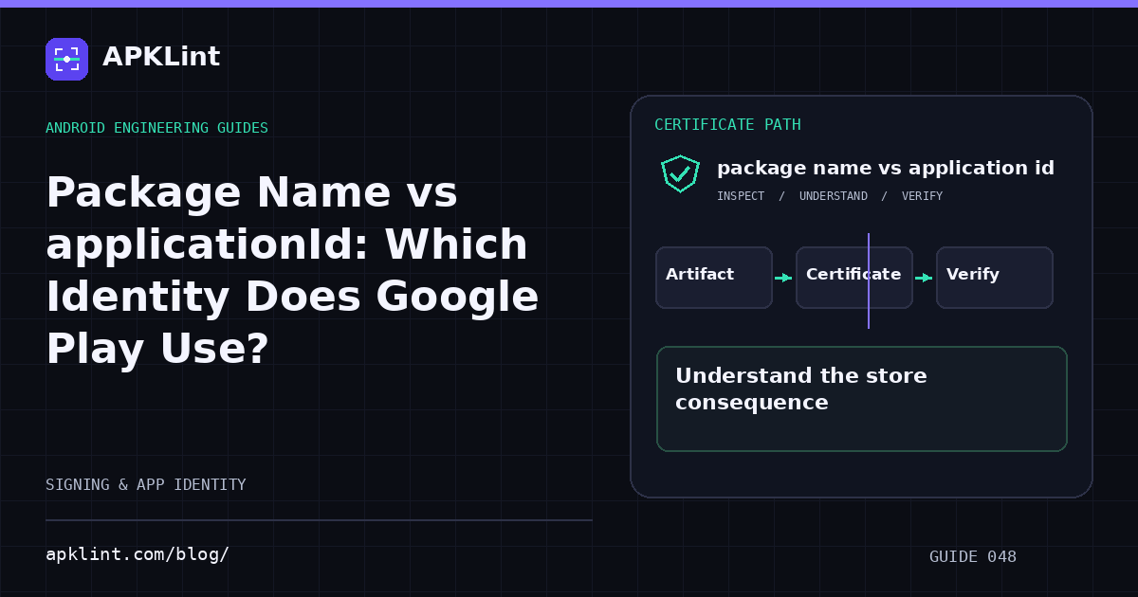Click the main article headline
The image size is (1138, 597).
(x=292, y=271)
